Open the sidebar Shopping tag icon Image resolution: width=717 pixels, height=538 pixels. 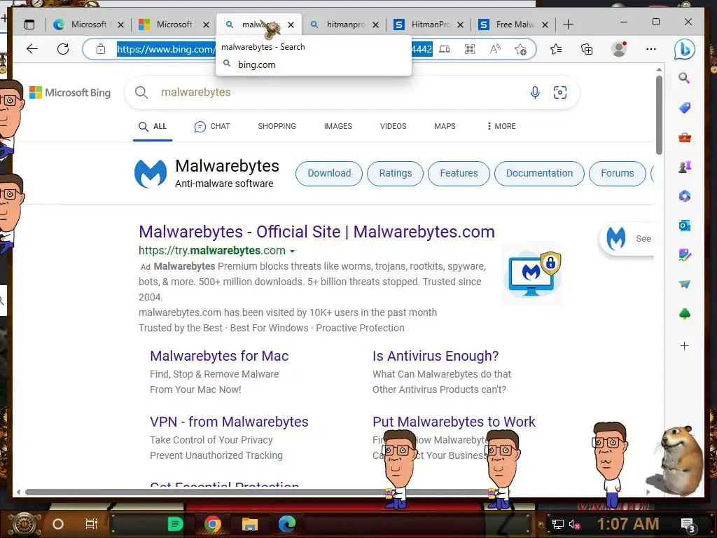(x=685, y=108)
